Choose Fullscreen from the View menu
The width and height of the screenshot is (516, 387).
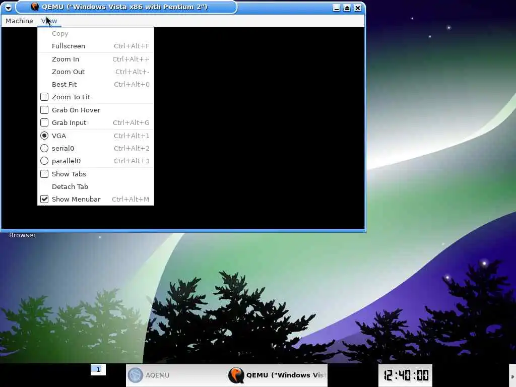[x=95, y=46]
